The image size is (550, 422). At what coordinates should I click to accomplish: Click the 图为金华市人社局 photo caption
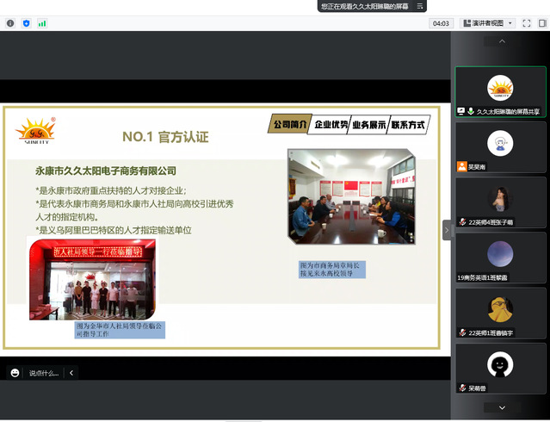coord(120,330)
